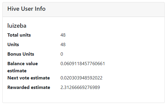This screenshot has width=168, height=108.
Task: Select the next vote value 0.020303948592022
Action: pos(81,78)
